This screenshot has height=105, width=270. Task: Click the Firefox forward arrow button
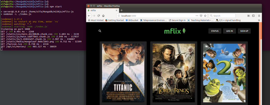[94, 16]
